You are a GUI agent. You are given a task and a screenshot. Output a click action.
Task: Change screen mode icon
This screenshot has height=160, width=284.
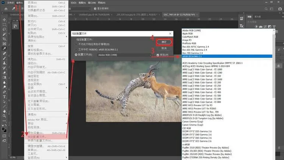point(4,141)
